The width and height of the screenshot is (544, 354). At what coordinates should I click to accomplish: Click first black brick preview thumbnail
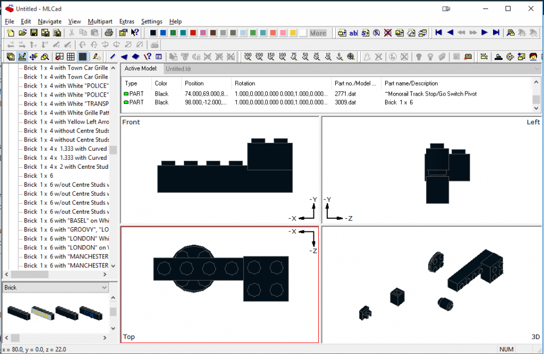point(19,313)
